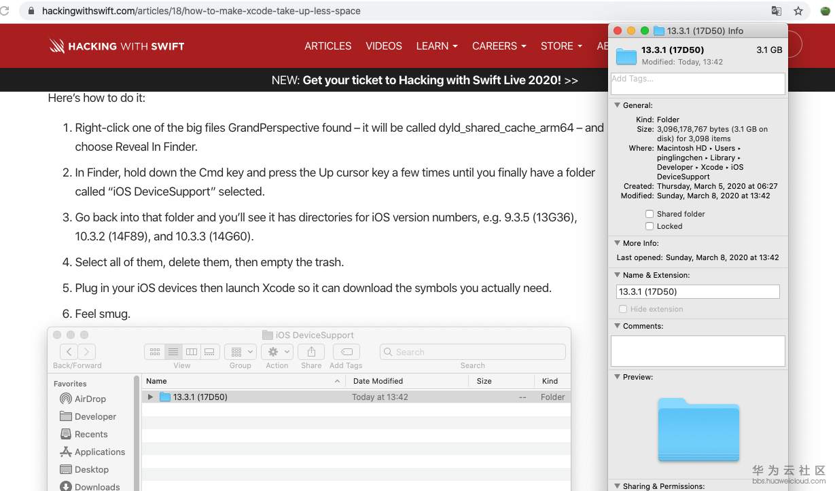Image resolution: width=835 pixels, height=491 pixels.
Task: Switch Finder to gallery view
Action: [x=210, y=352]
